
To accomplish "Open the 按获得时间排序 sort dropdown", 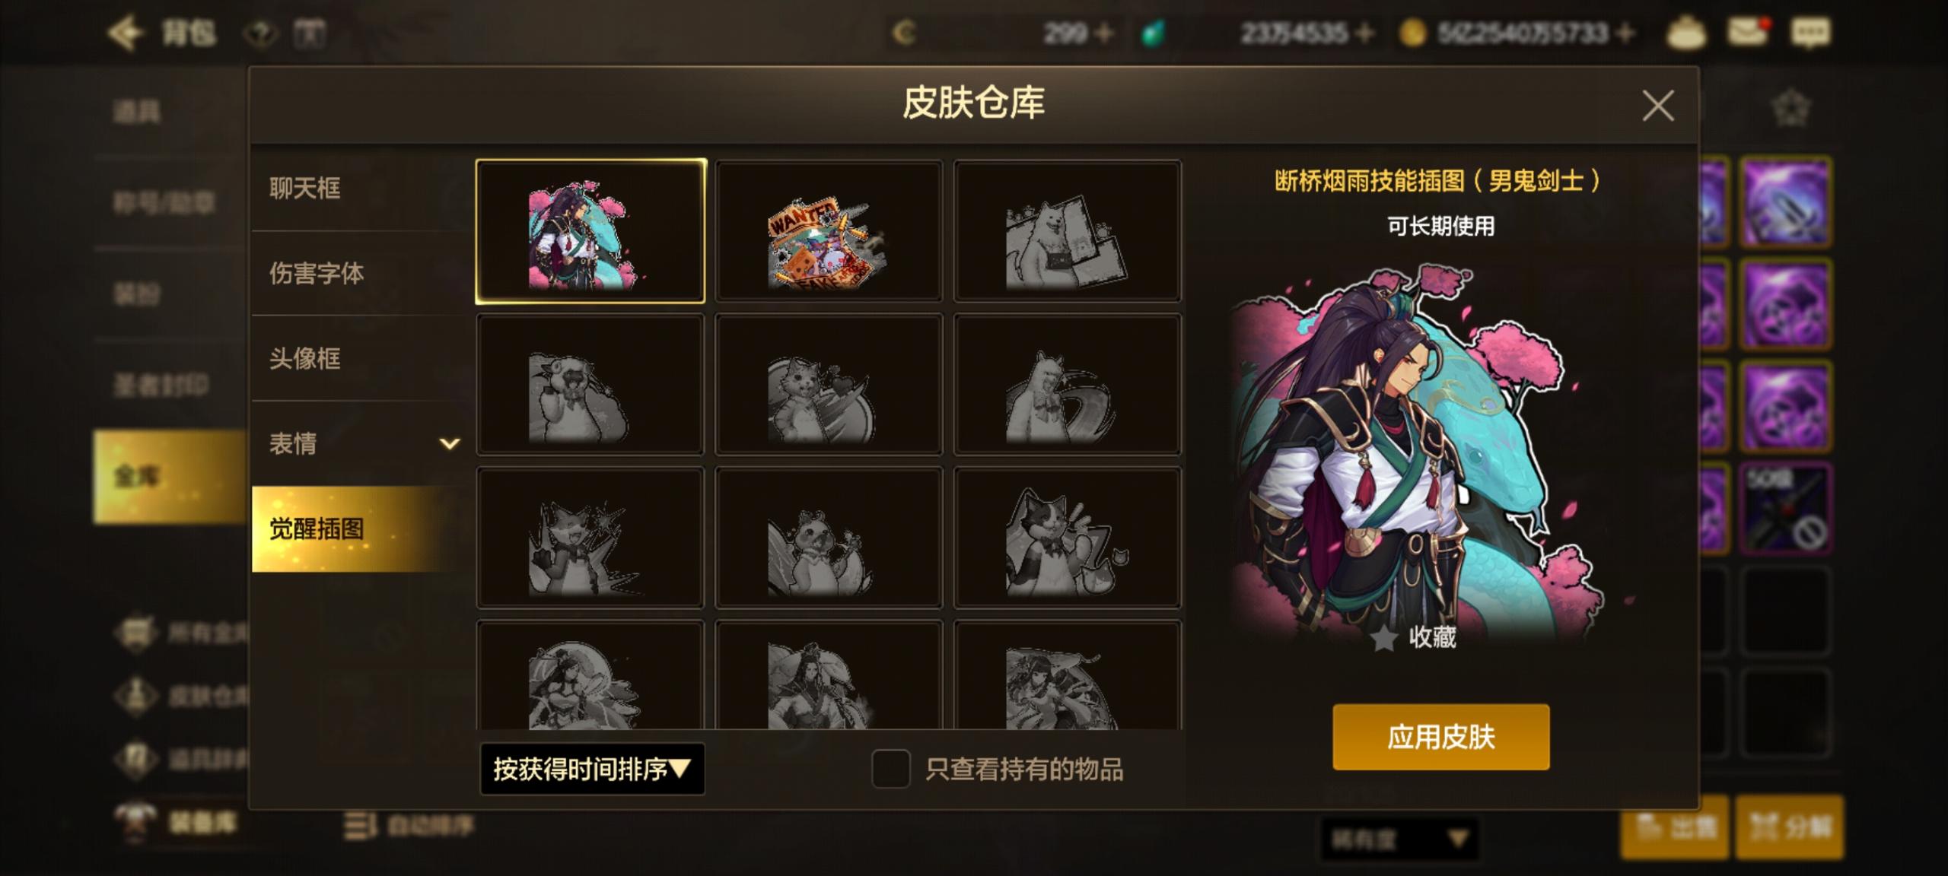I will coord(592,770).
